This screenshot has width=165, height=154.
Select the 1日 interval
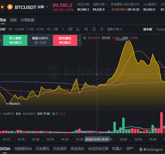click(x=49, y=29)
